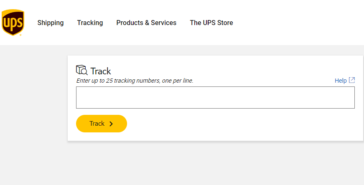Click the package magnifier Track icon
The height and width of the screenshot is (185, 364).
click(x=81, y=70)
